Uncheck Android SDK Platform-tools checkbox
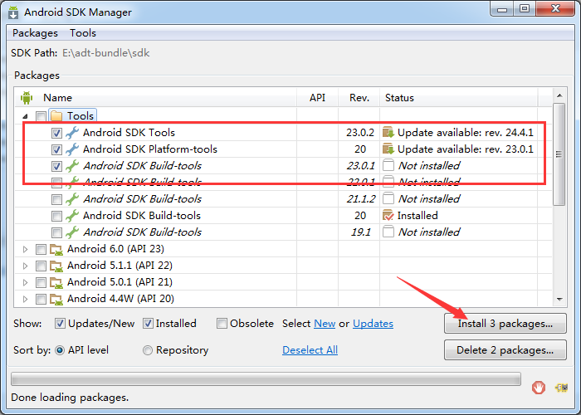This screenshot has height=415, width=581. [x=56, y=149]
